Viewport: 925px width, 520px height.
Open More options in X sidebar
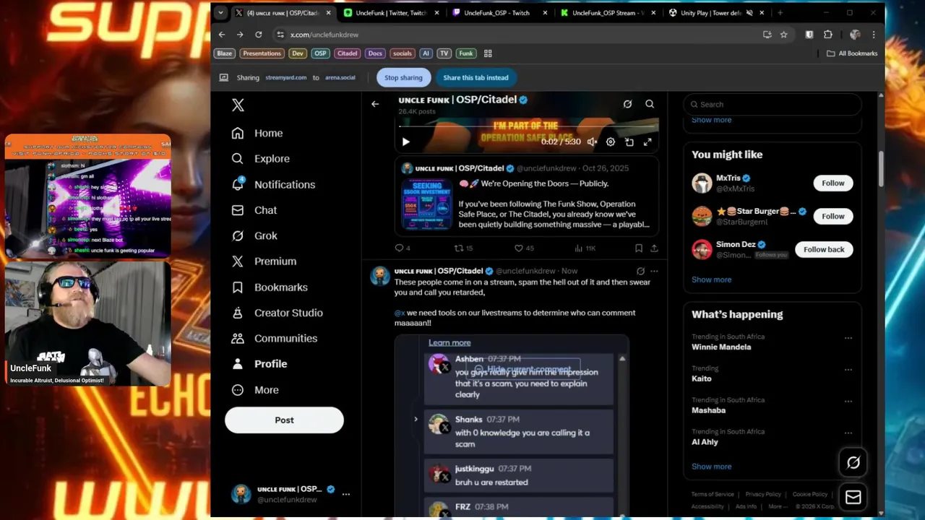coord(255,390)
